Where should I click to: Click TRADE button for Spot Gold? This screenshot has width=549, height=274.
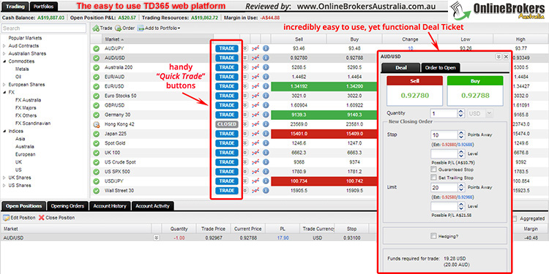click(x=227, y=143)
